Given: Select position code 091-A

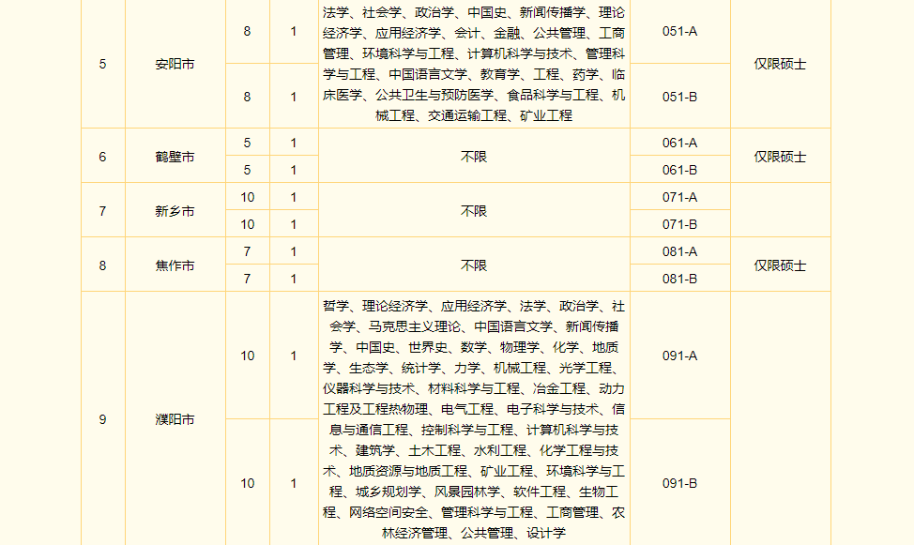Looking at the screenshot, I should point(679,356).
